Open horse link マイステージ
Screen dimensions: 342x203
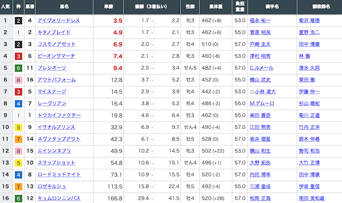pyautogui.click(x=52, y=91)
